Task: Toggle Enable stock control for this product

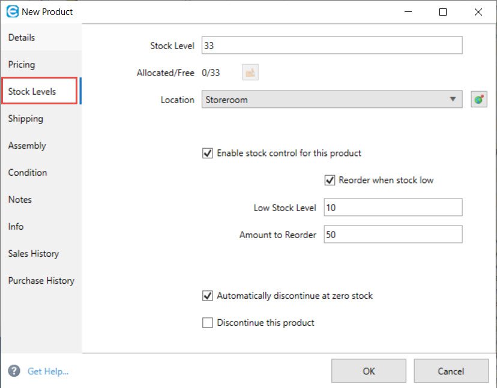Action: tap(208, 154)
